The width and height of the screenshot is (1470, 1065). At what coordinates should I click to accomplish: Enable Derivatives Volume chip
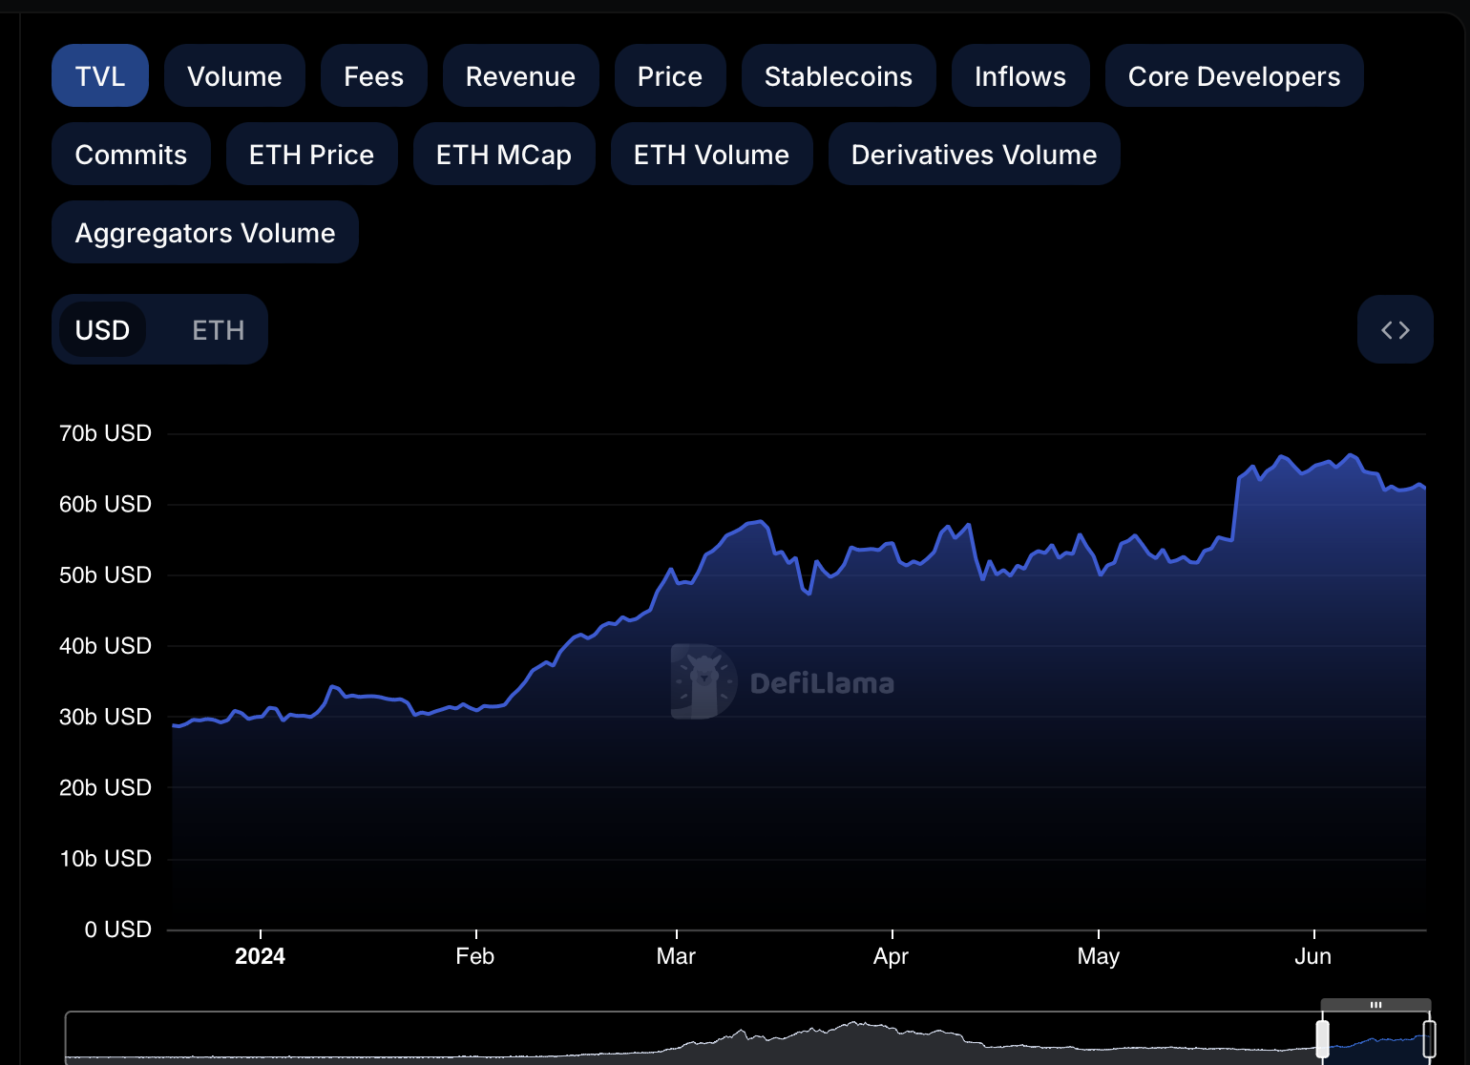pos(975,154)
